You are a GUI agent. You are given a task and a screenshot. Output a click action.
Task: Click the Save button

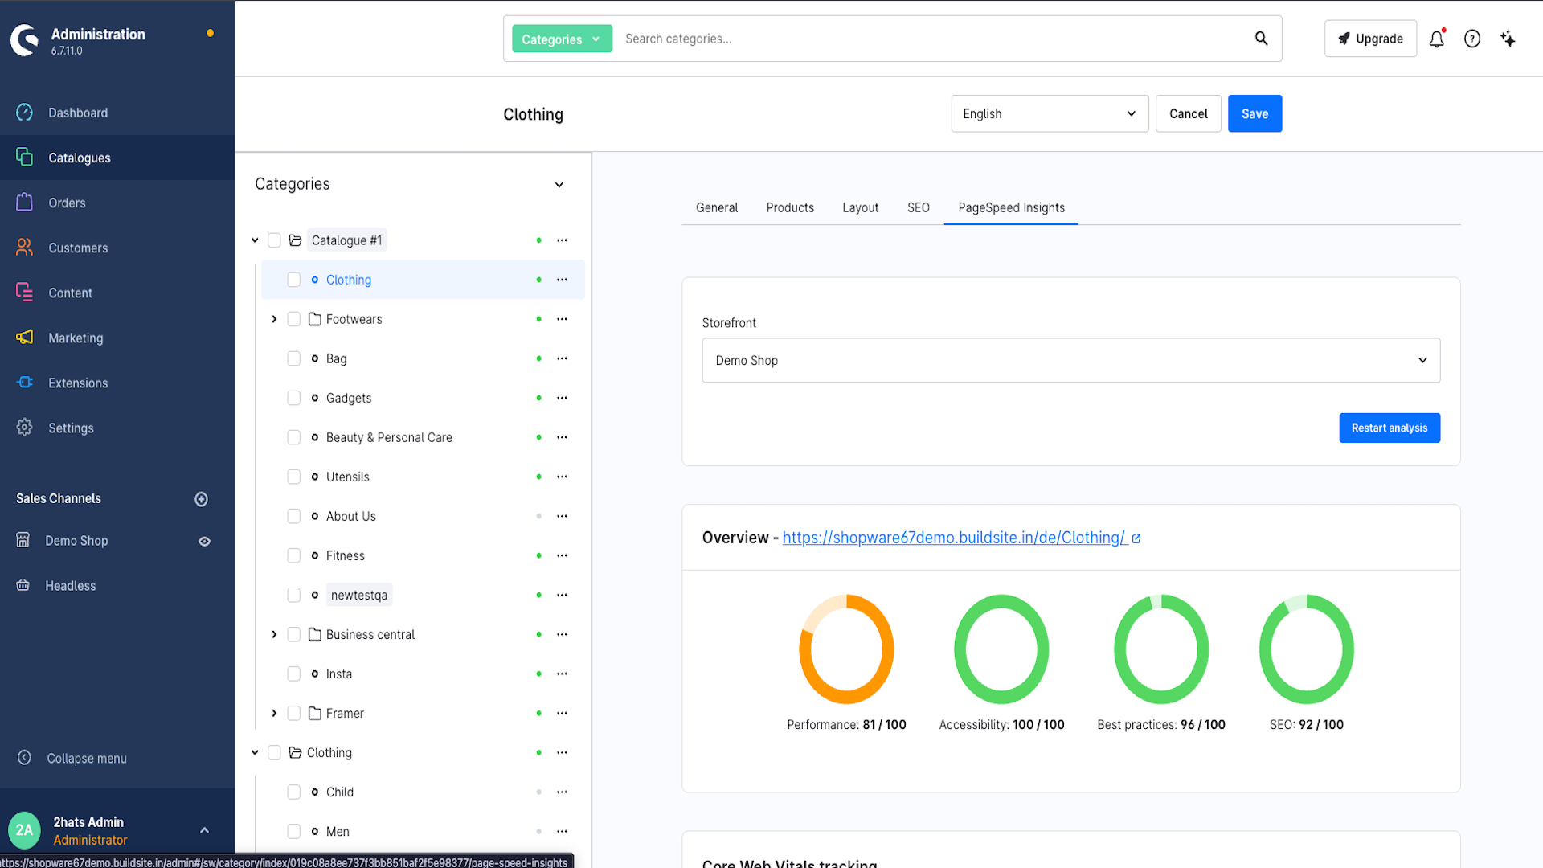pyautogui.click(x=1254, y=113)
